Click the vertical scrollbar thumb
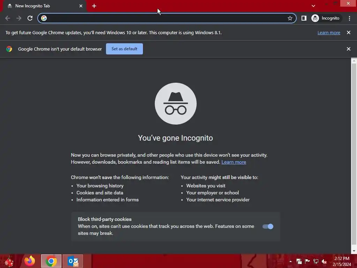Screen dimensions: 357x268 pos(354,154)
